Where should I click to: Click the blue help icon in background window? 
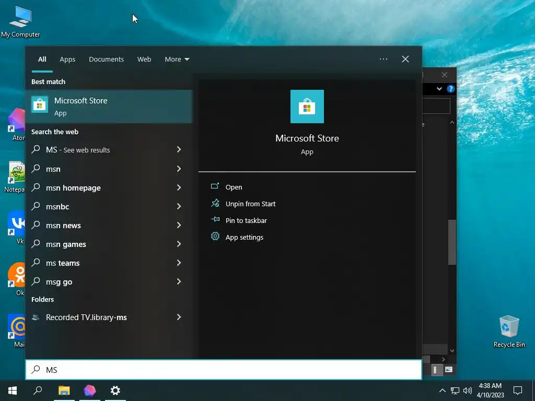pyautogui.click(x=451, y=89)
